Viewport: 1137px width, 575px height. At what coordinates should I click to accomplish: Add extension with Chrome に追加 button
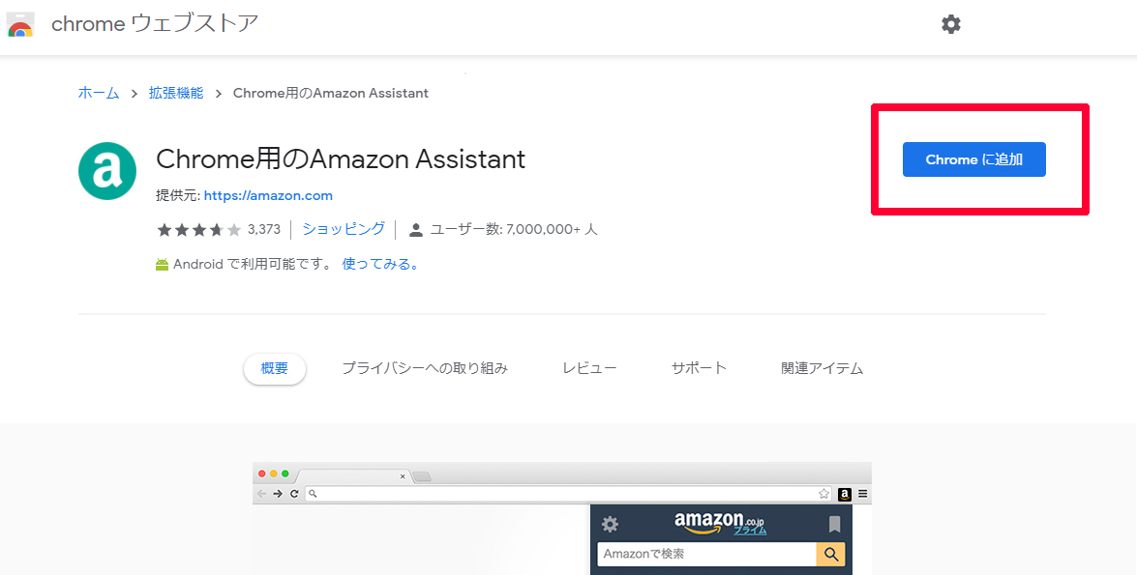point(973,159)
